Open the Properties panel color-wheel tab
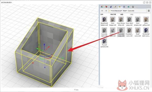This screenshot has height=92, width=152. click(102, 7)
